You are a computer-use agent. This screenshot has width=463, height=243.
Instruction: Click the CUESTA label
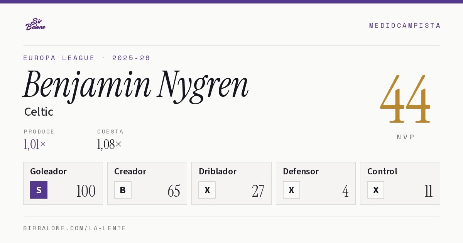pyautogui.click(x=110, y=132)
